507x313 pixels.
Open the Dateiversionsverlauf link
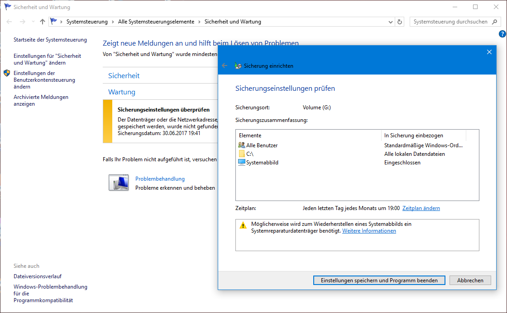[x=38, y=276]
